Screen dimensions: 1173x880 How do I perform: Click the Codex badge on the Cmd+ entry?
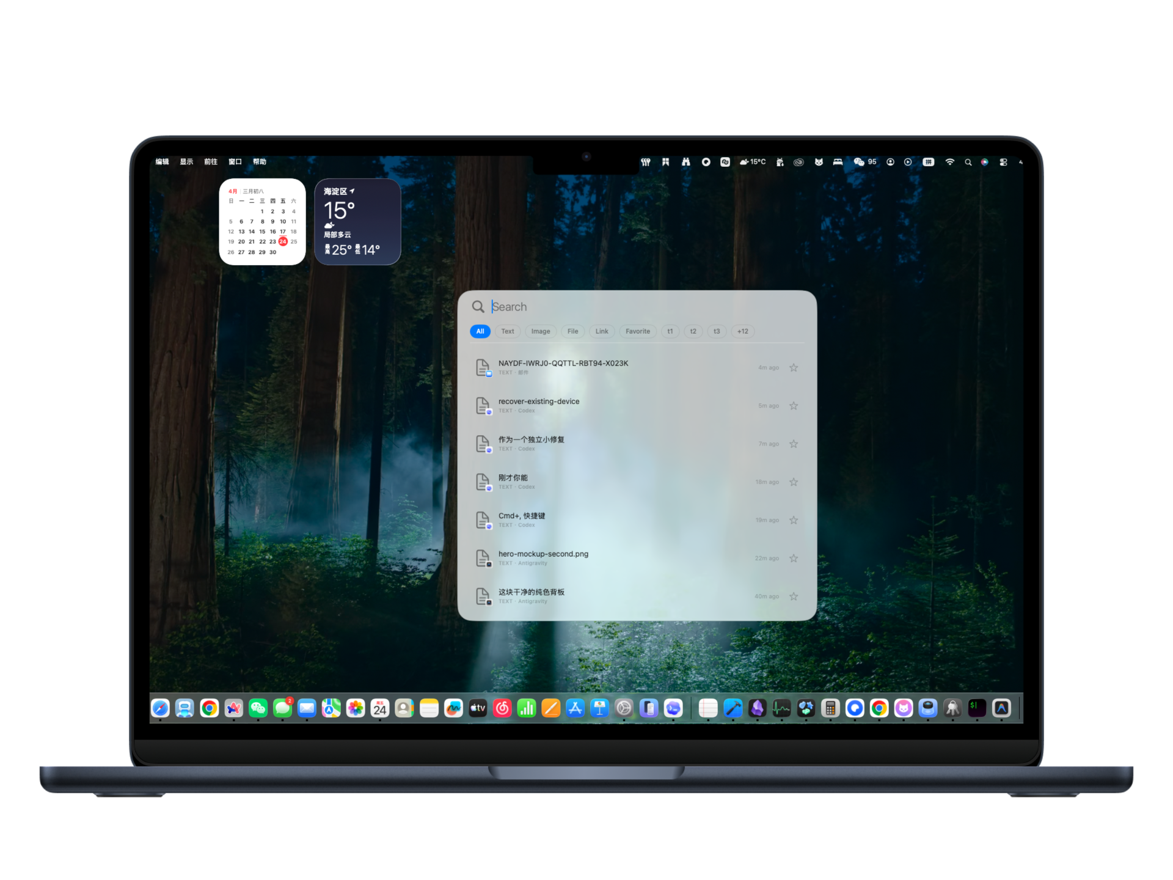pos(489,526)
